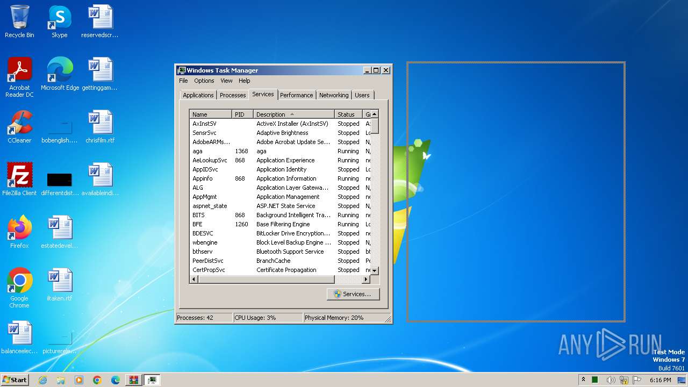Screen dimensions: 688x387
Task: Switch to the Users tab
Action: [362, 95]
